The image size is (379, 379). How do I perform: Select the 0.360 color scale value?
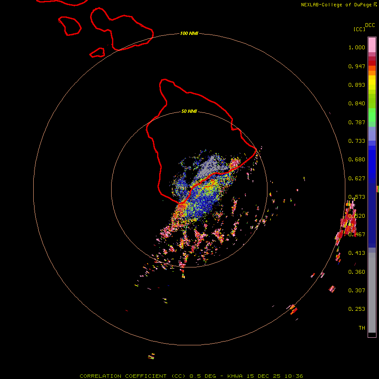pos(357,272)
